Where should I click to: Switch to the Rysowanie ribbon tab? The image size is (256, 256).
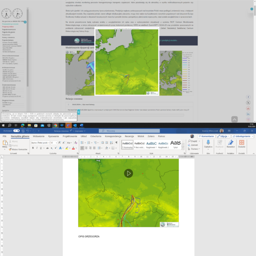[x=53, y=136]
